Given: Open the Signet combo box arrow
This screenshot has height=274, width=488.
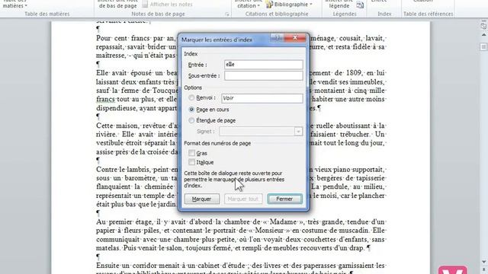Looking at the screenshot, I should click(298, 132).
